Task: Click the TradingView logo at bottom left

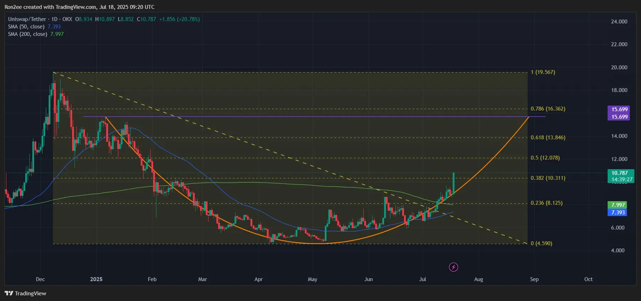Action: click(25, 293)
